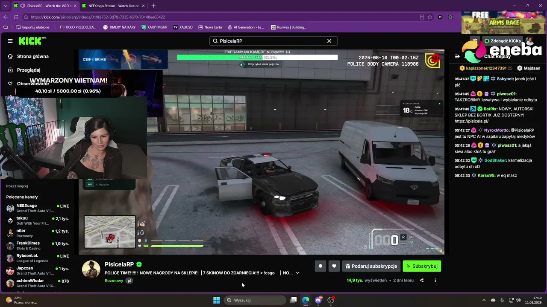
Task: Open the niter recommended channel
Action: coord(38,233)
